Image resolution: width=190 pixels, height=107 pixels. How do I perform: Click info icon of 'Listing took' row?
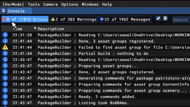pyautogui.click(x=5, y=103)
